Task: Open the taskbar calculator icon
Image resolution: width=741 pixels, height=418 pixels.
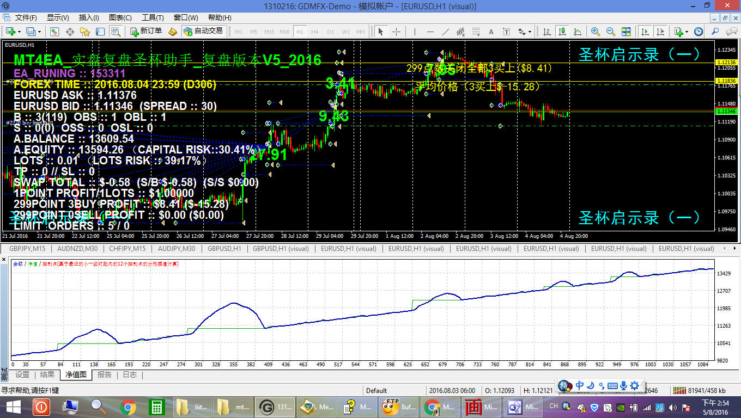Action: coord(157,407)
